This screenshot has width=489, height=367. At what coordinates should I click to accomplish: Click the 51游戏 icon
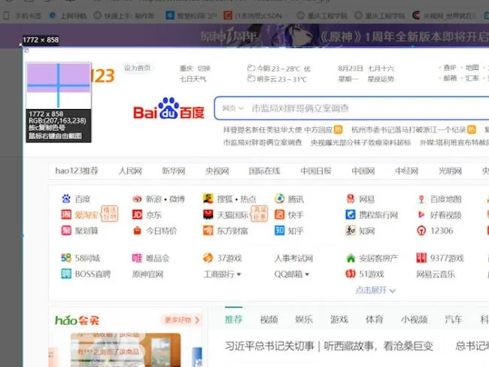[x=351, y=274]
